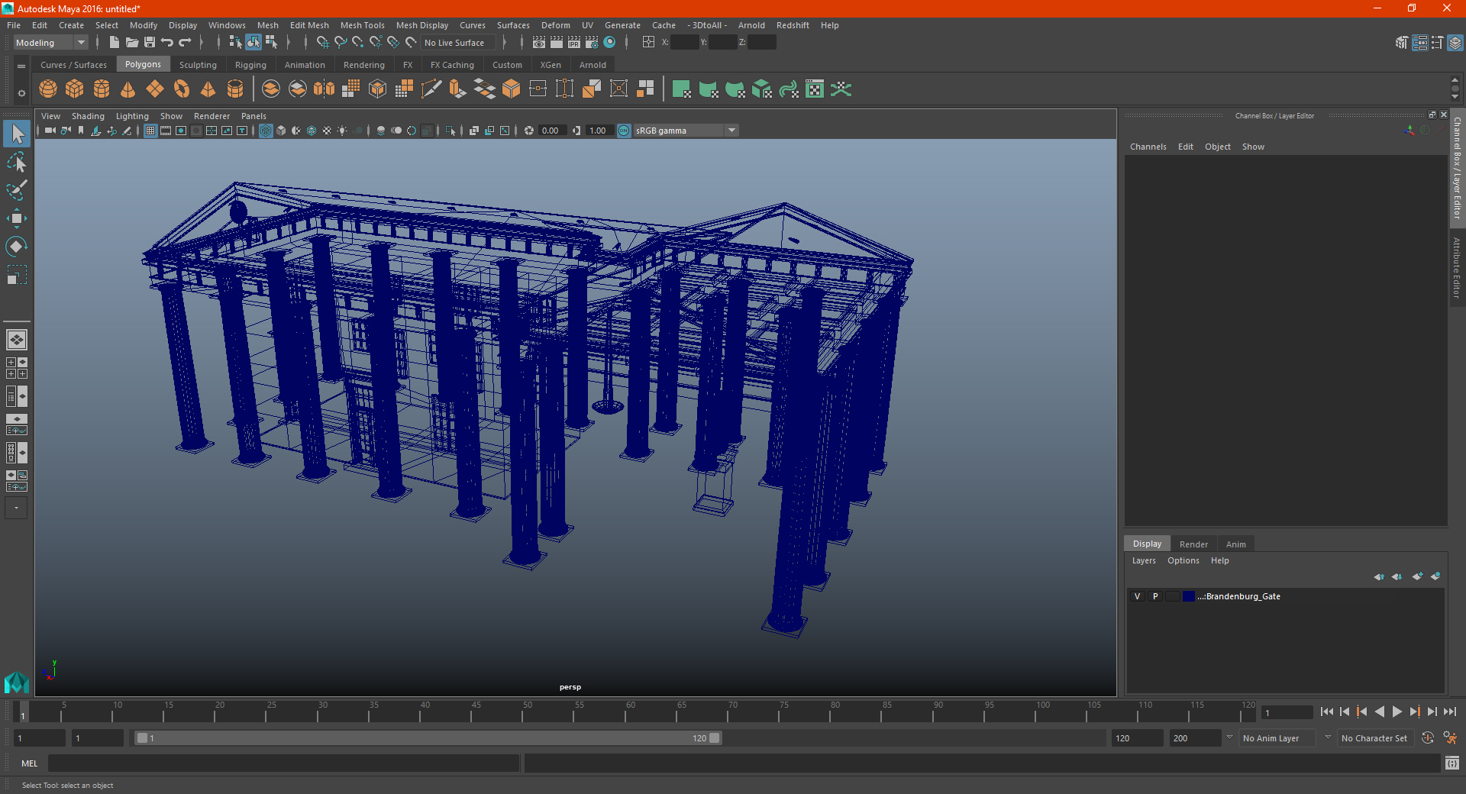Toggle auto keyframe button near Character Set
This screenshot has width=1466, height=794.
[1427, 738]
